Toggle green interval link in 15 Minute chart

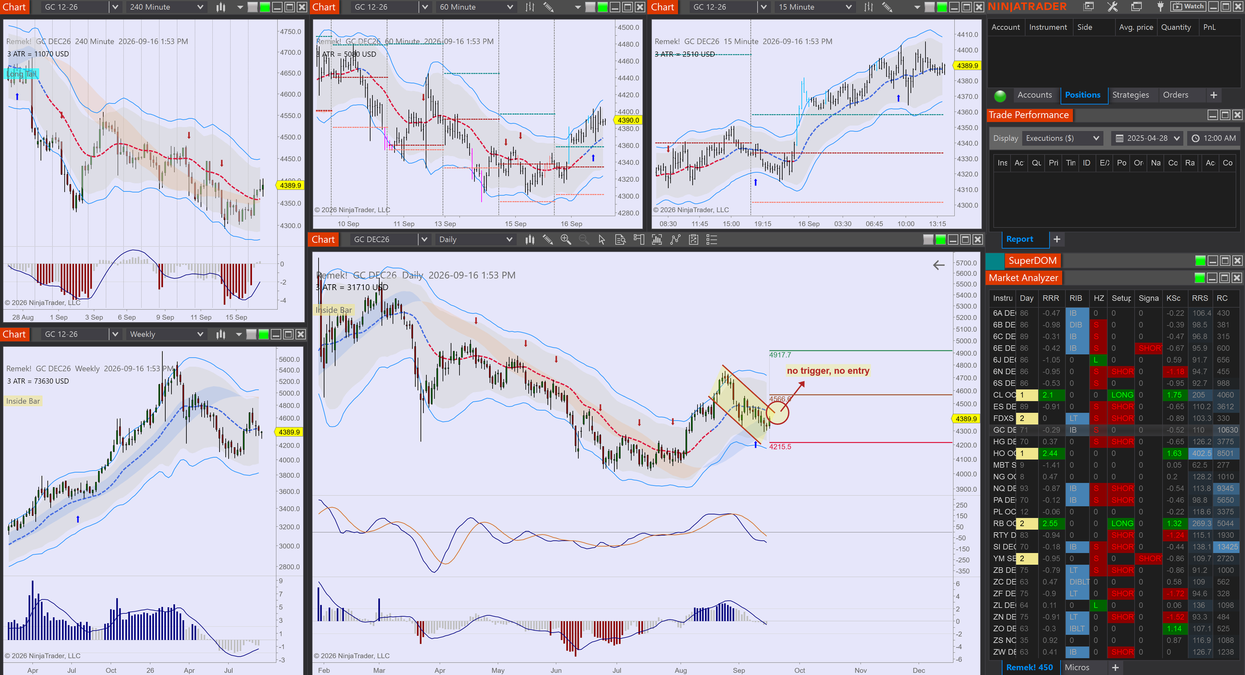[x=942, y=7]
